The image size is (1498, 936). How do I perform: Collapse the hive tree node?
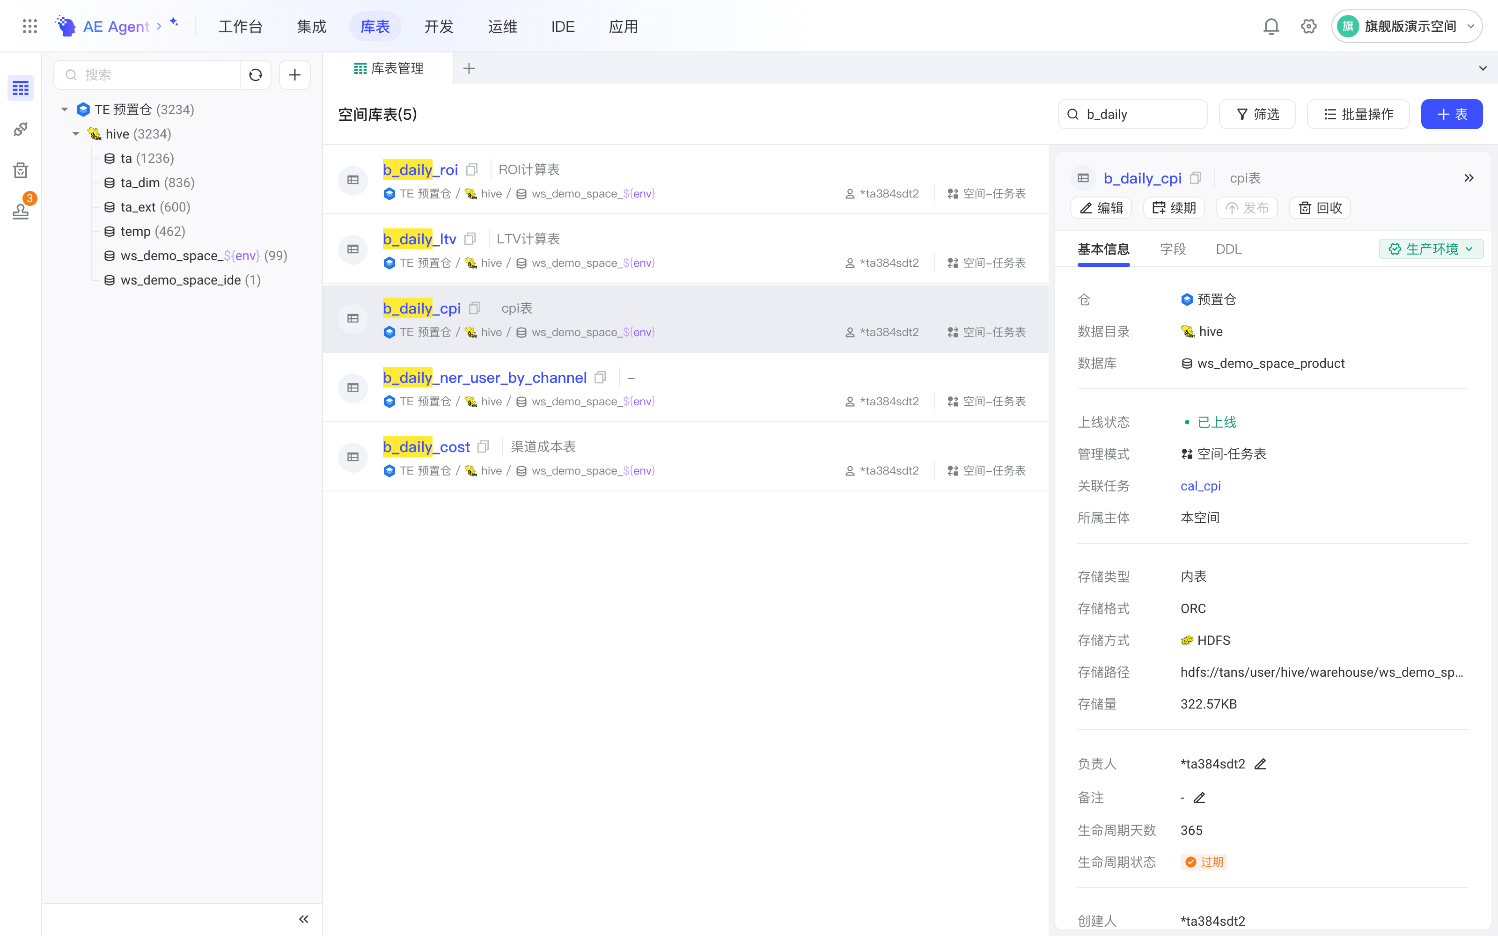pyautogui.click(x=75, y=134)
